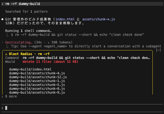Viewport: 164px width, 114px height.
Task: Click the "Blast Radius · rm -rf" heading
Action: 29,54
